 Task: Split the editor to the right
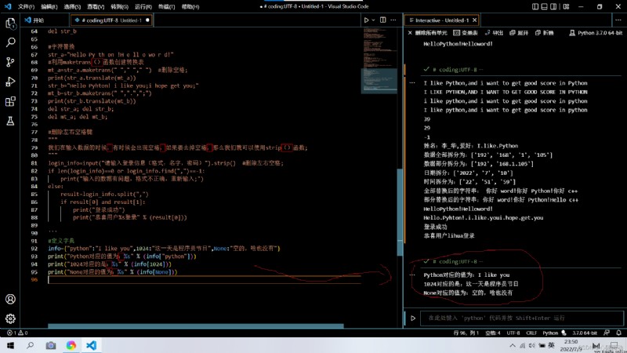click(x=383, y=20)
